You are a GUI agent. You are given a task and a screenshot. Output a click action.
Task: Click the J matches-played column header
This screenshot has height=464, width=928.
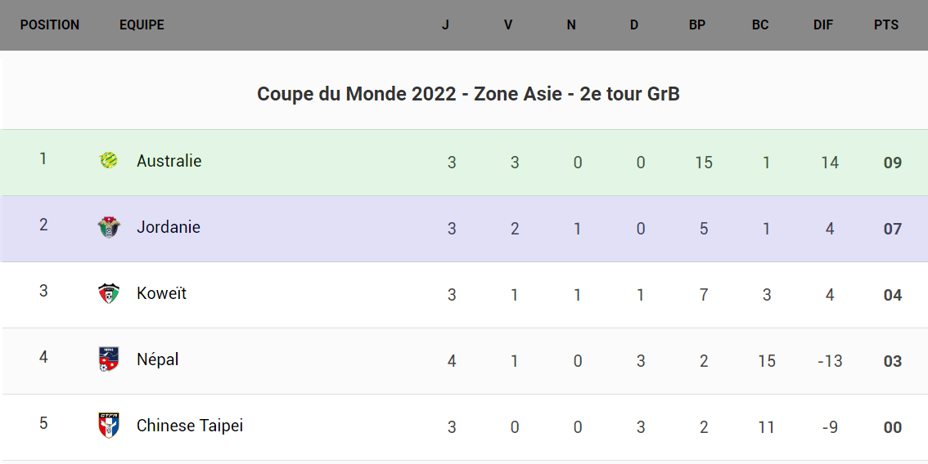coord(445,25)
